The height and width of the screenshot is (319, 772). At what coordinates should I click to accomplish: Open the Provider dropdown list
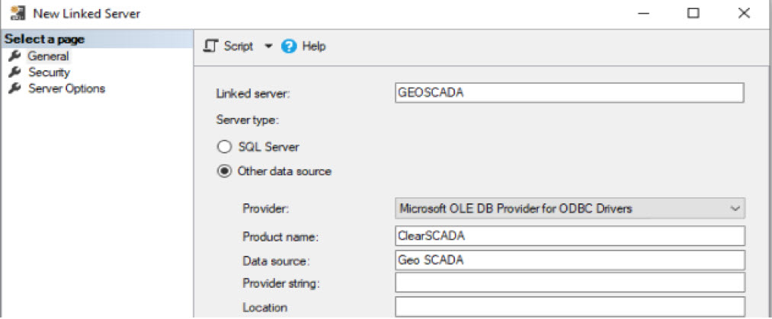569,209
